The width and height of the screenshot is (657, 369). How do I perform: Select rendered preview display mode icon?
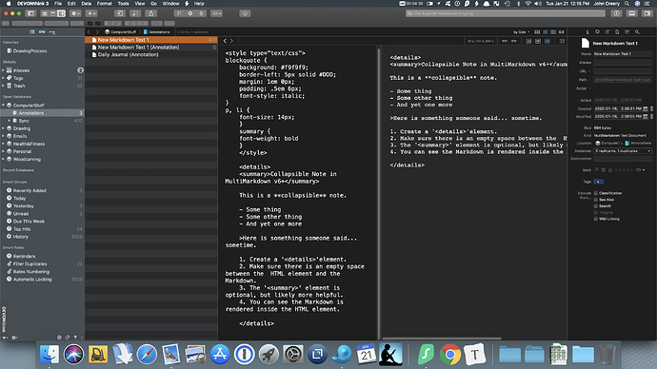click(538, 41)
